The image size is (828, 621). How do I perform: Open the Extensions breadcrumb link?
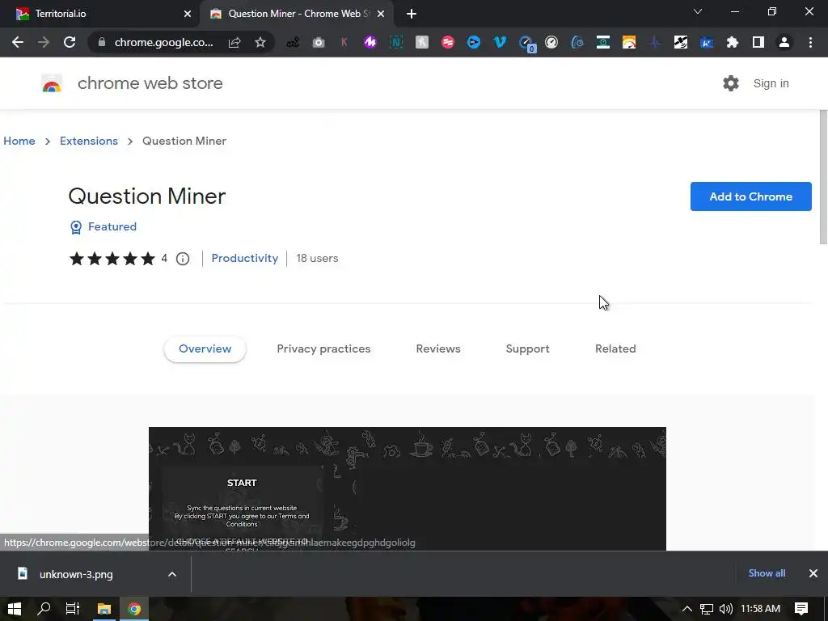coord(89,141)
